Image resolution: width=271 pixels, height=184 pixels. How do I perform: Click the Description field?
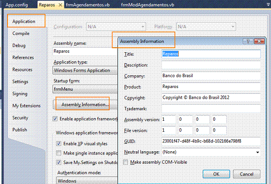coord(211,65)
